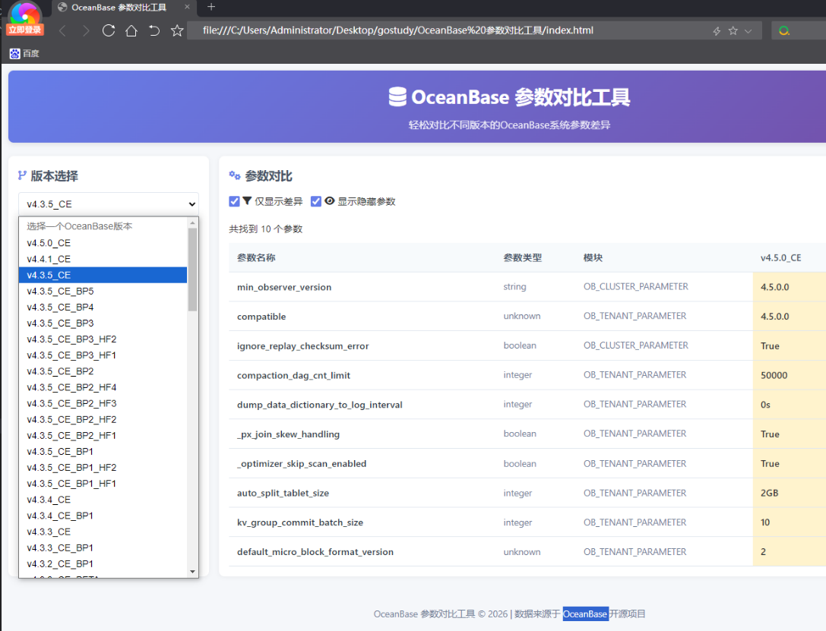Click the filter funnel icon
The width and height of the screenshot is (826, 631).
tap(247, 200)
